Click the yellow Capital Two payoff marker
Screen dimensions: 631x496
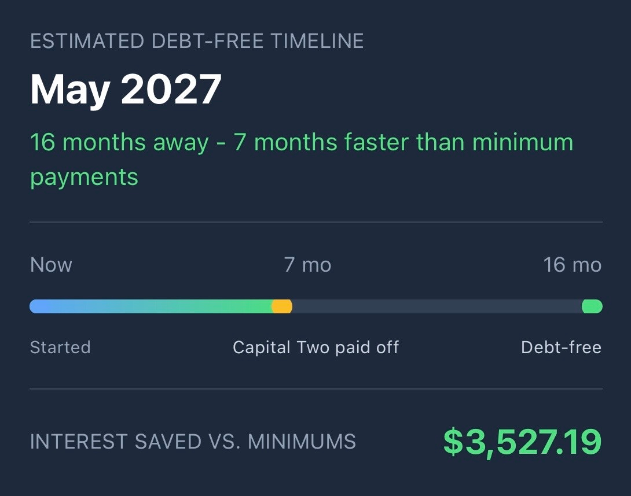(282, 306)
